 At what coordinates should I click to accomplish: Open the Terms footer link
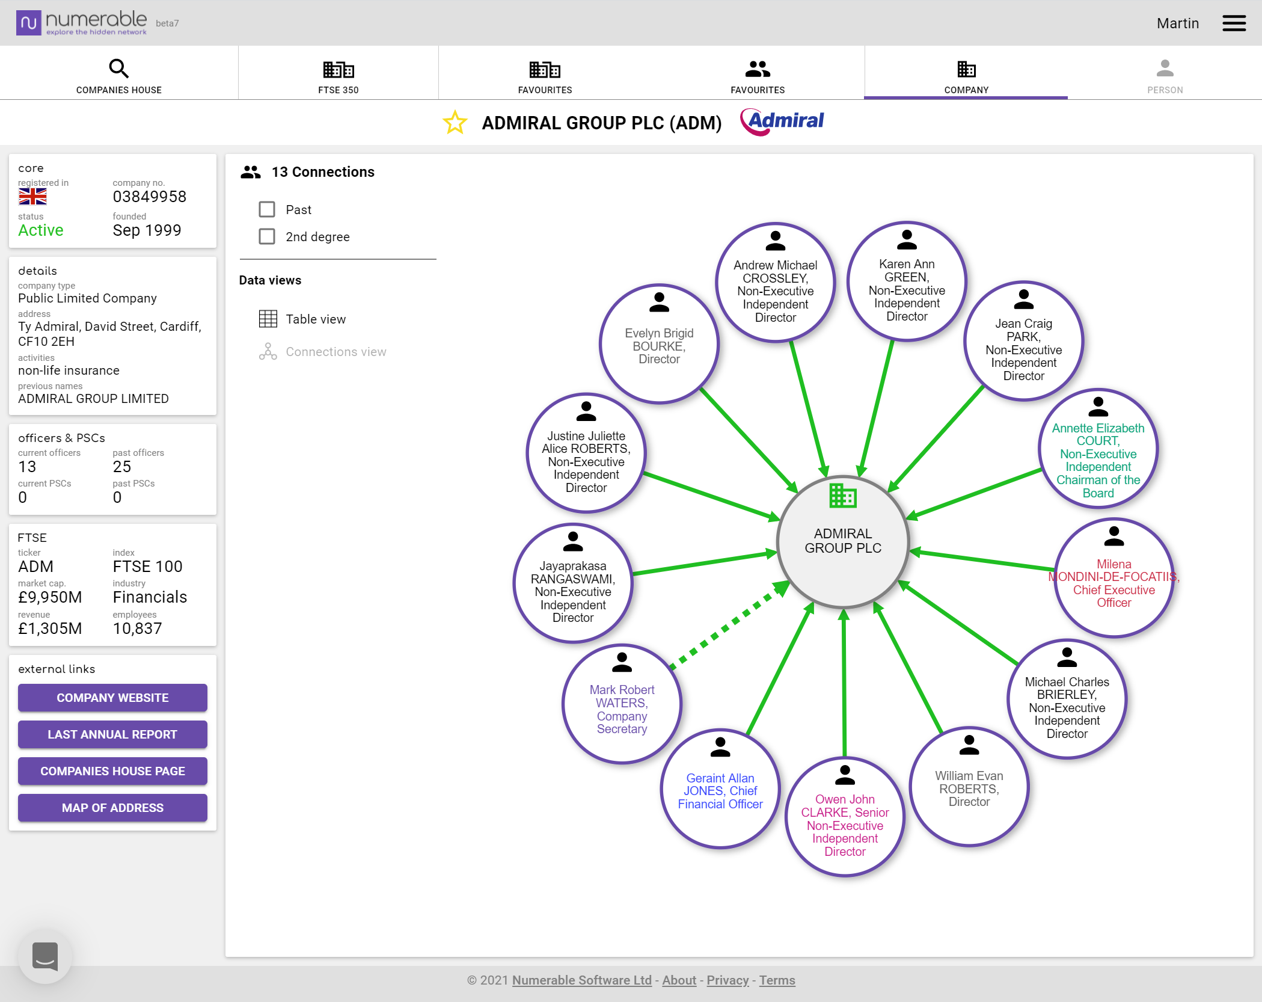coord(777,980)
